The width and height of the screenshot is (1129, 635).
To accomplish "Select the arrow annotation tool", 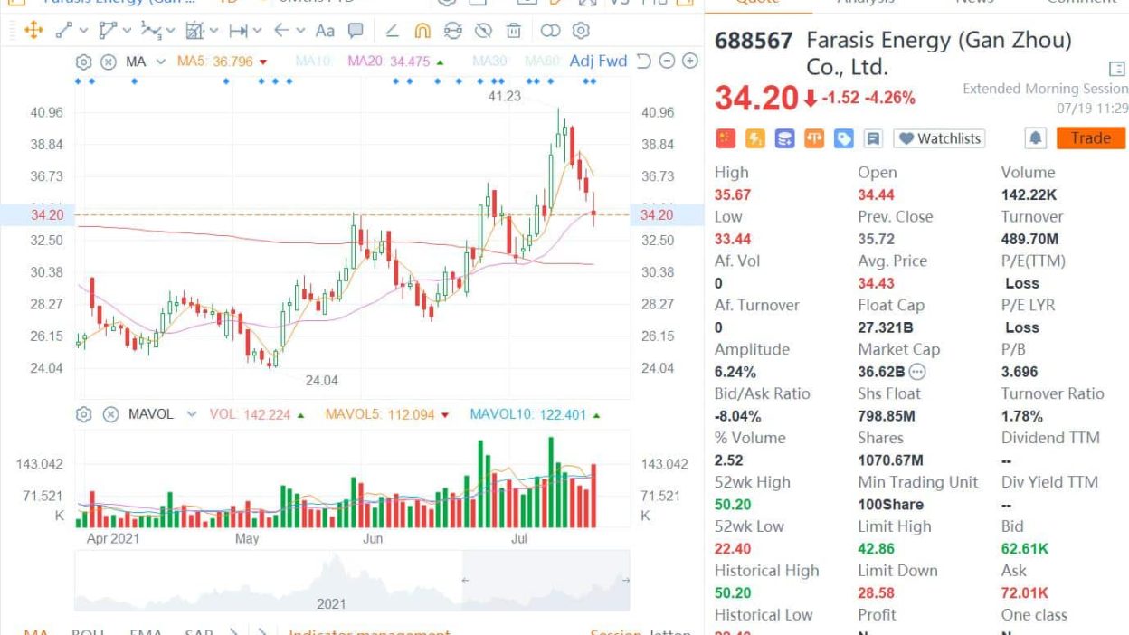I will 281,31.
